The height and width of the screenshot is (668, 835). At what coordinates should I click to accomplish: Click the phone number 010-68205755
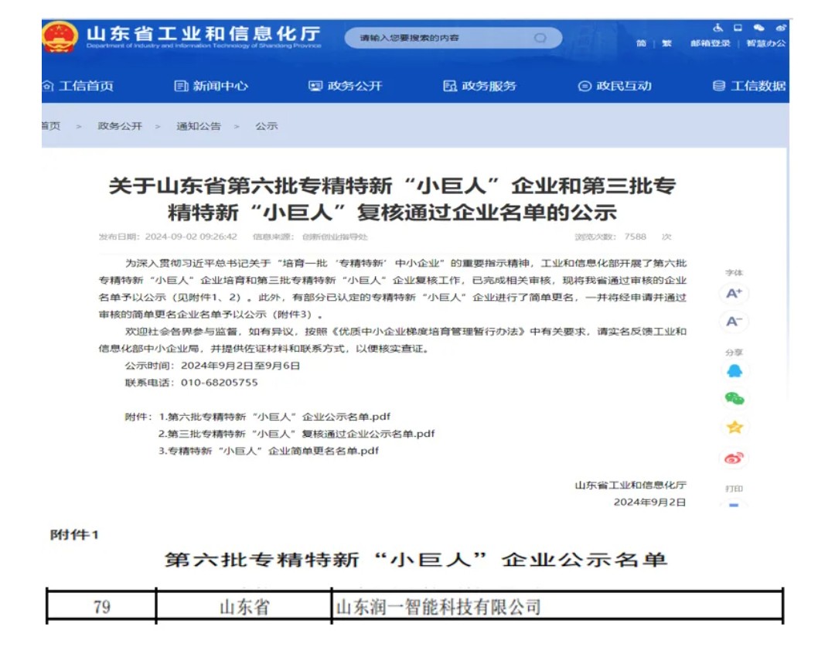coord(220,383)
